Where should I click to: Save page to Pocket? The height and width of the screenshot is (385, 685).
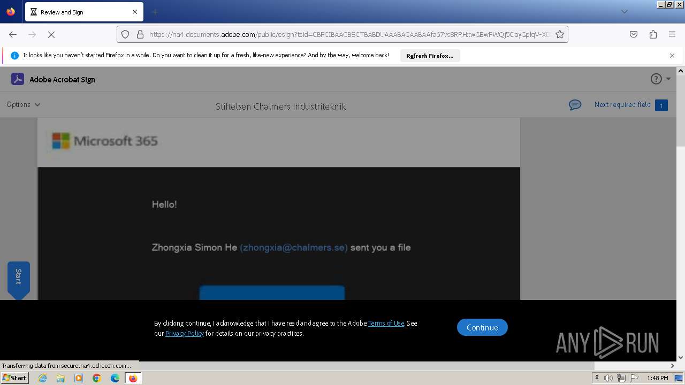[634, 34]
